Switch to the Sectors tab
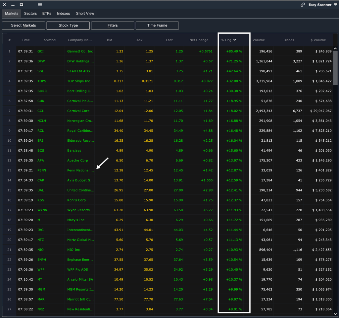Image resolution: width=339 pixels, height=318 pixels. [30, 13]
